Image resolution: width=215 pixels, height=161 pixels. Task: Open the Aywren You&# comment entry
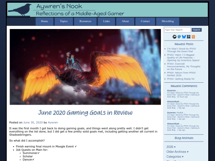point(183,116)
